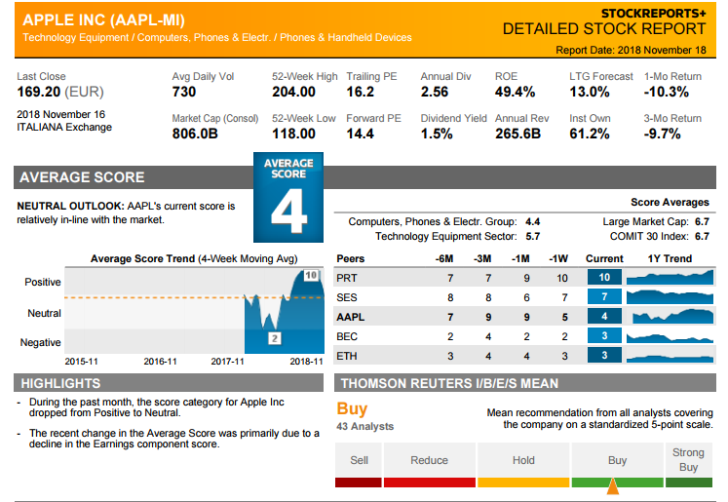Click the Inst Own value 61.2%
This screenshot has width=728, height=502.
pyautogui.click(x=590, y=134)
